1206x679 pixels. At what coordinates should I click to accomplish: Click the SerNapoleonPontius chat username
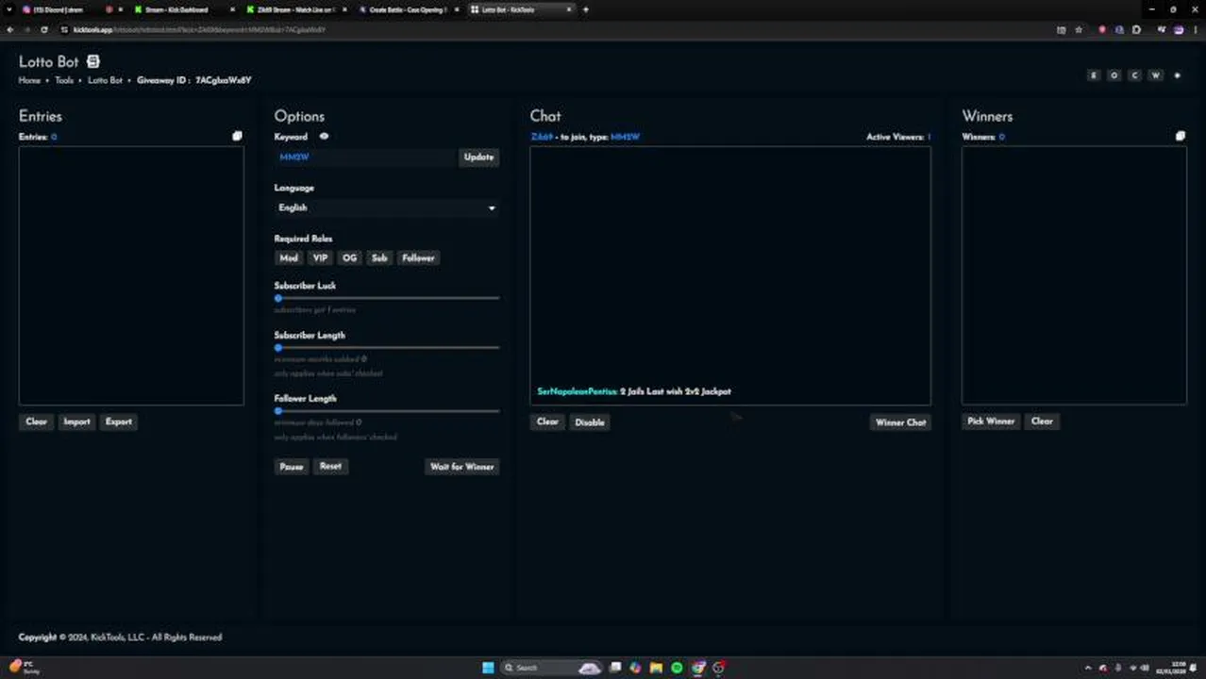click(x=577, y=391)
